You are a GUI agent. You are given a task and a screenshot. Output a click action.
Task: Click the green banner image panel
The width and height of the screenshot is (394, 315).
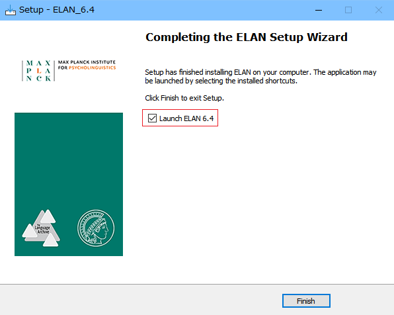69,184
